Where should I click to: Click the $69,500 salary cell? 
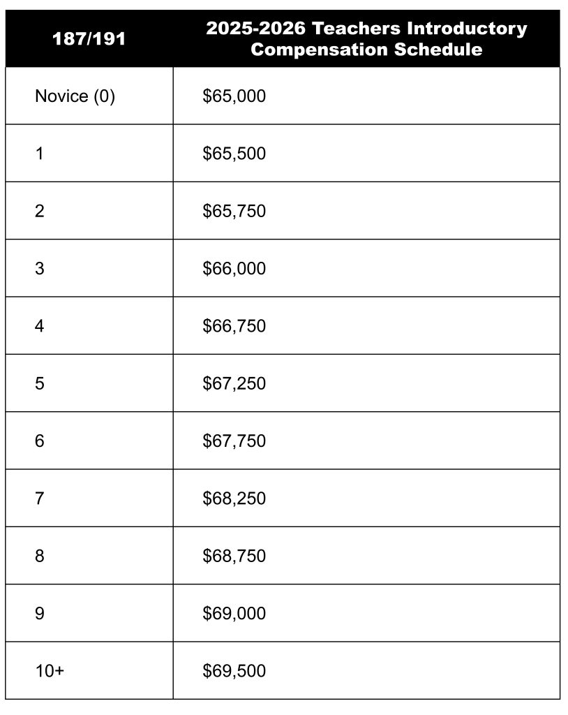pos(234,671)
